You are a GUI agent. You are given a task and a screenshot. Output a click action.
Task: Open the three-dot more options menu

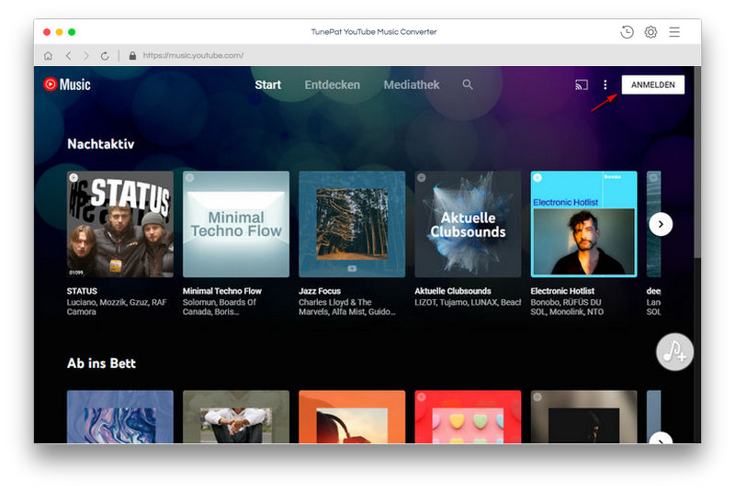pos(605,84)
